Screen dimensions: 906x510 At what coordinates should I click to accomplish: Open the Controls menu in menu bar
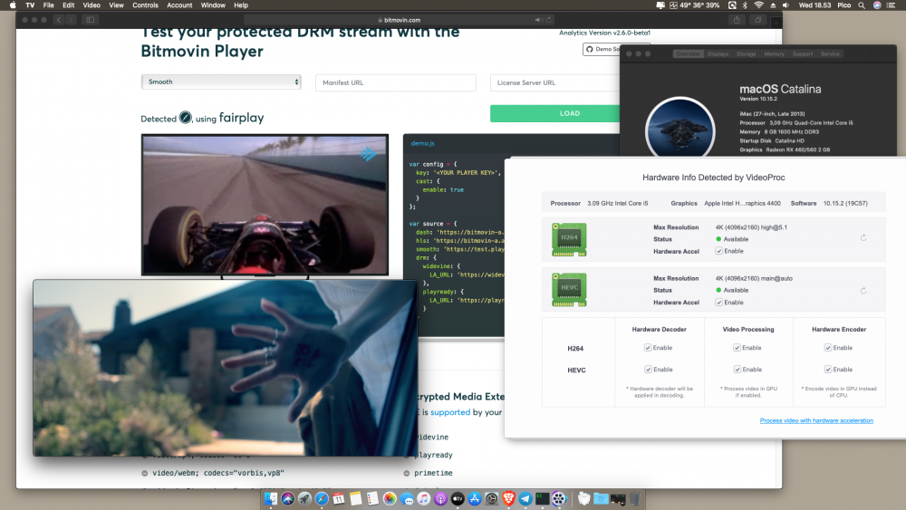(145, 5)
